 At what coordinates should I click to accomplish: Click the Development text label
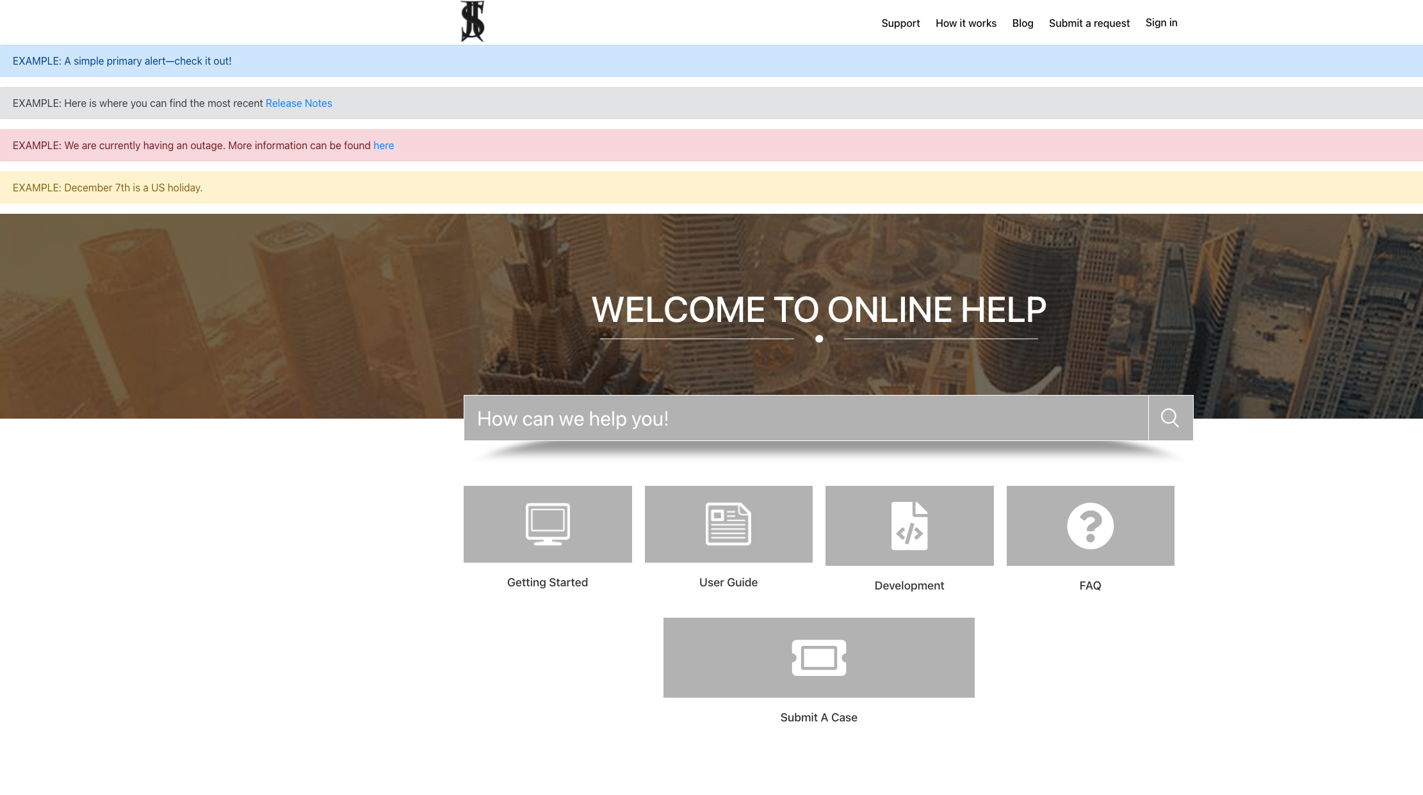point(909,586)
